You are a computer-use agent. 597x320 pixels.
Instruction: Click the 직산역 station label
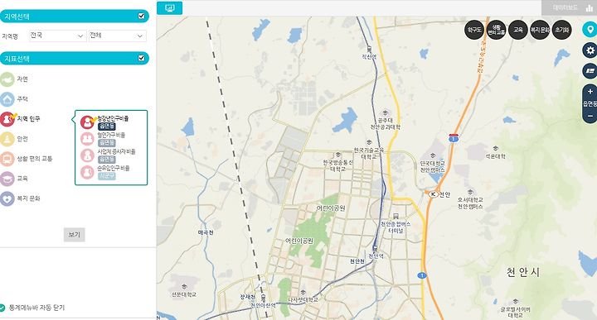[x=369, y=56]
